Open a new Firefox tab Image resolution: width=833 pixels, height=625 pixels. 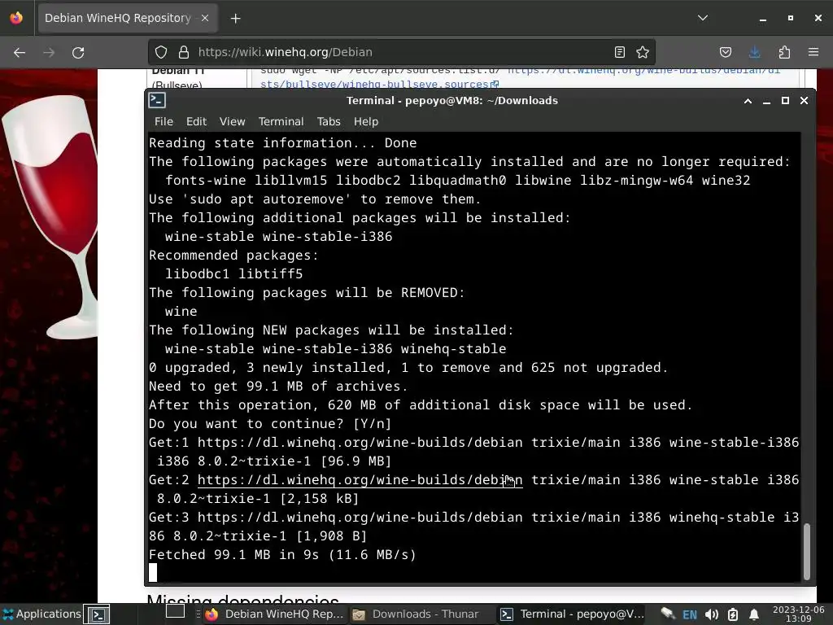point(235,19)
